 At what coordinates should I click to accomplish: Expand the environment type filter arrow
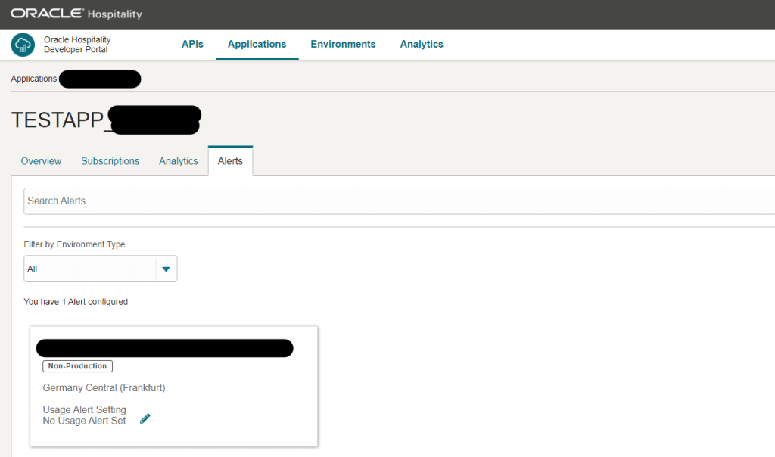[166, 269]
